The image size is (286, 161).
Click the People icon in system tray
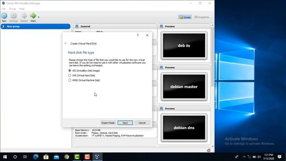[236, 157]
